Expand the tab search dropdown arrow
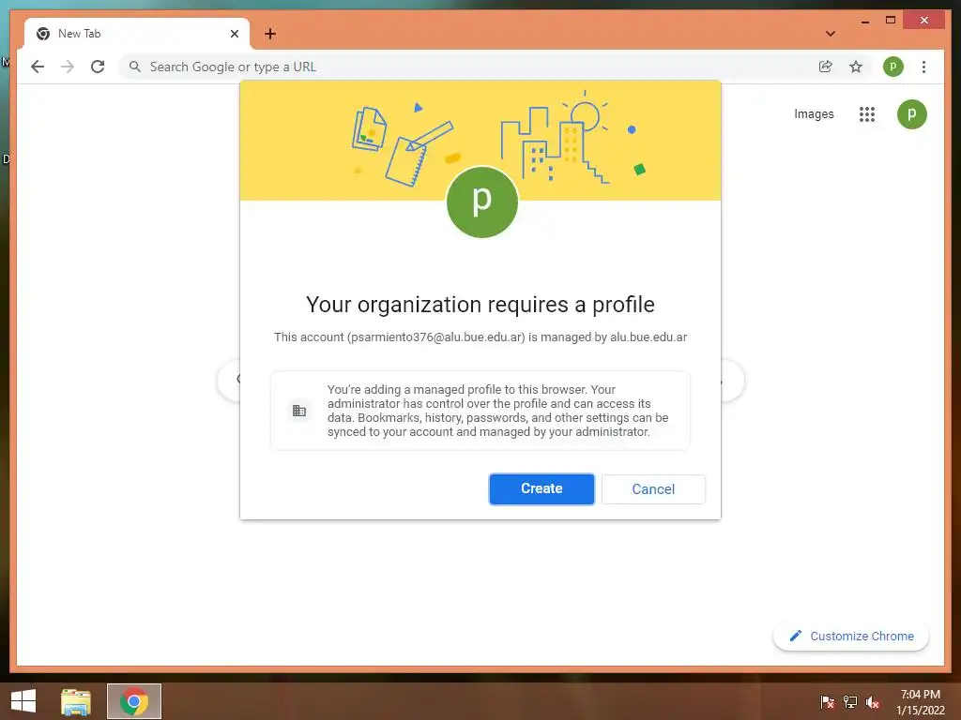Screen dimensions: 961x720 [831, 34]
